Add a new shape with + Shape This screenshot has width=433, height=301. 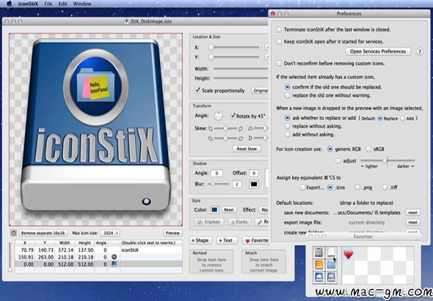[x=200, y=240]
